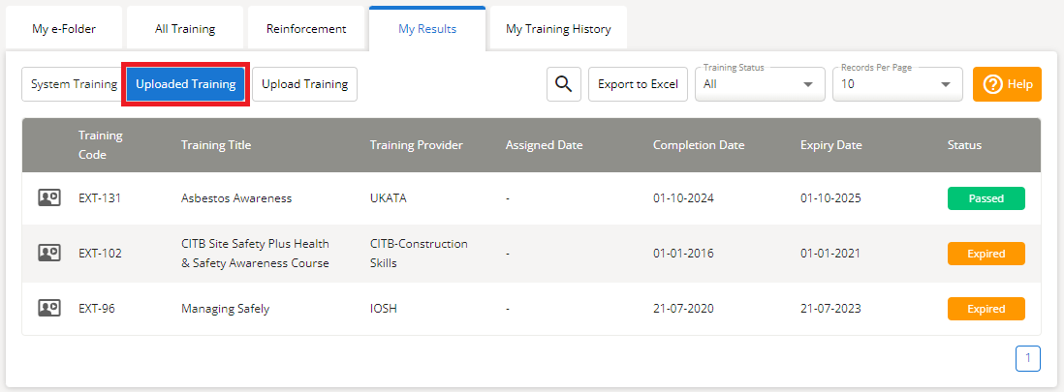The height and width of the screenshot is (392, 1064).
Task: Open the All Training tab
Action: [x=185, y=29]
